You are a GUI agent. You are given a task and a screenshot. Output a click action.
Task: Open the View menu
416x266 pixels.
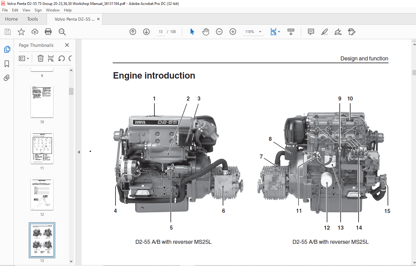pyautogui.click(x=27, y=10)
